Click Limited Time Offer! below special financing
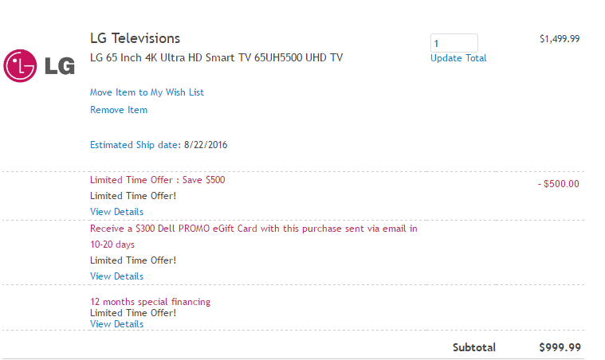Screen dimensions: 605x360 (132, 313)
